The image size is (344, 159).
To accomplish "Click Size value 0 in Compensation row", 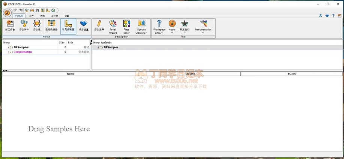I will tap(65, 52).
